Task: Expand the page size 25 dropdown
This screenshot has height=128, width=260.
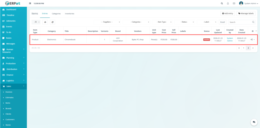Action: point(37,22)
